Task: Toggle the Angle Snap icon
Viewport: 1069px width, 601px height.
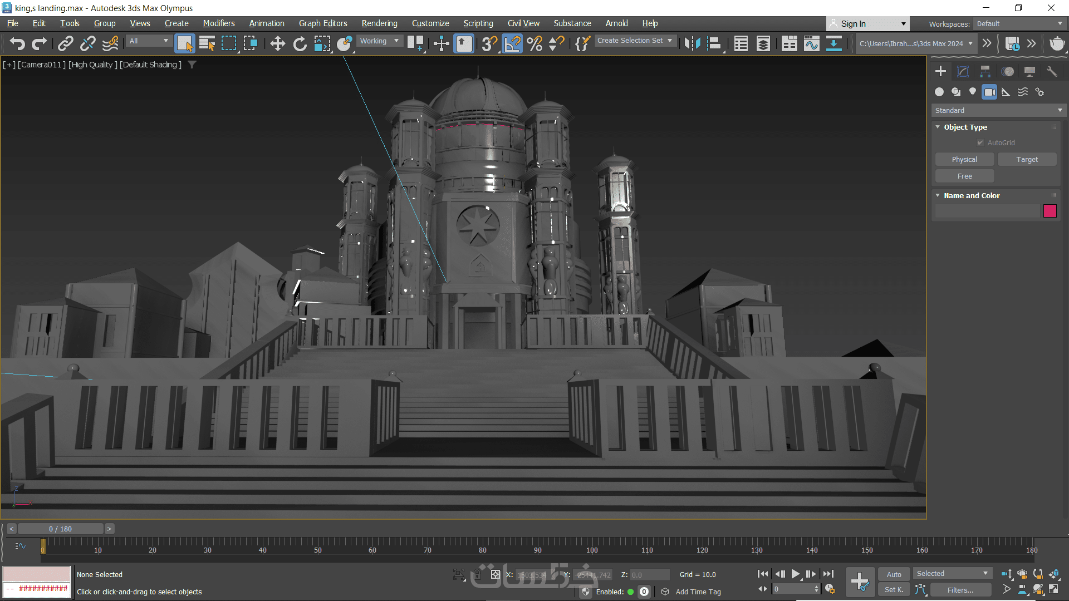Action: [x=512, y=43]
